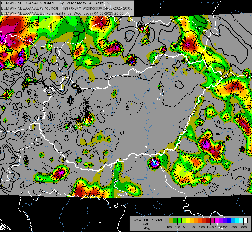Click the Bunkers Right header line

click(x=62, y=13)
